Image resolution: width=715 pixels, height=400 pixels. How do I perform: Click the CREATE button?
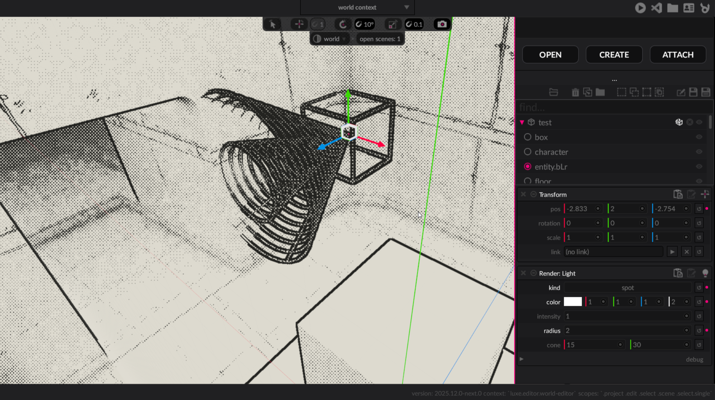pyautogui.click(x=614, y=55)
